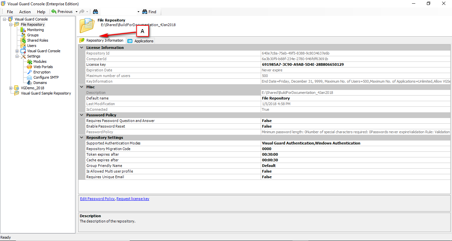Select Is Allowed Multi user profile row
The image size is (452, 241).
pyautogui.click(x=268, y=171)
